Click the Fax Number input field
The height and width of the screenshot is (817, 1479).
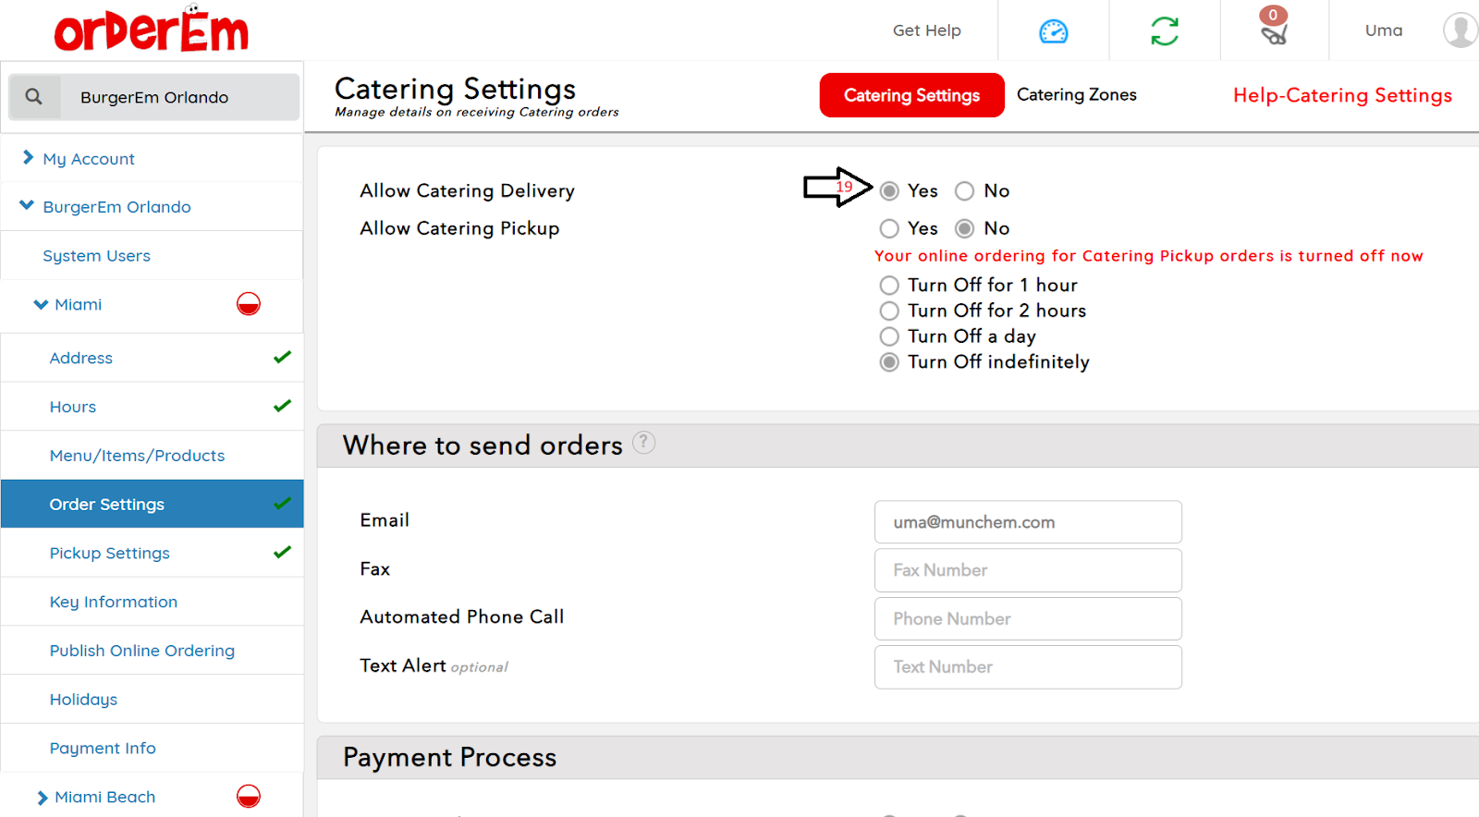(1027, 570)
